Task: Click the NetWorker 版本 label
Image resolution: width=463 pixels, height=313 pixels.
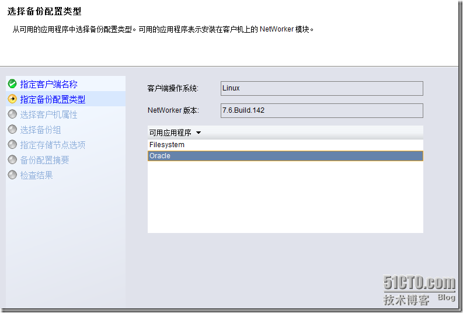Action: point(173,110)
